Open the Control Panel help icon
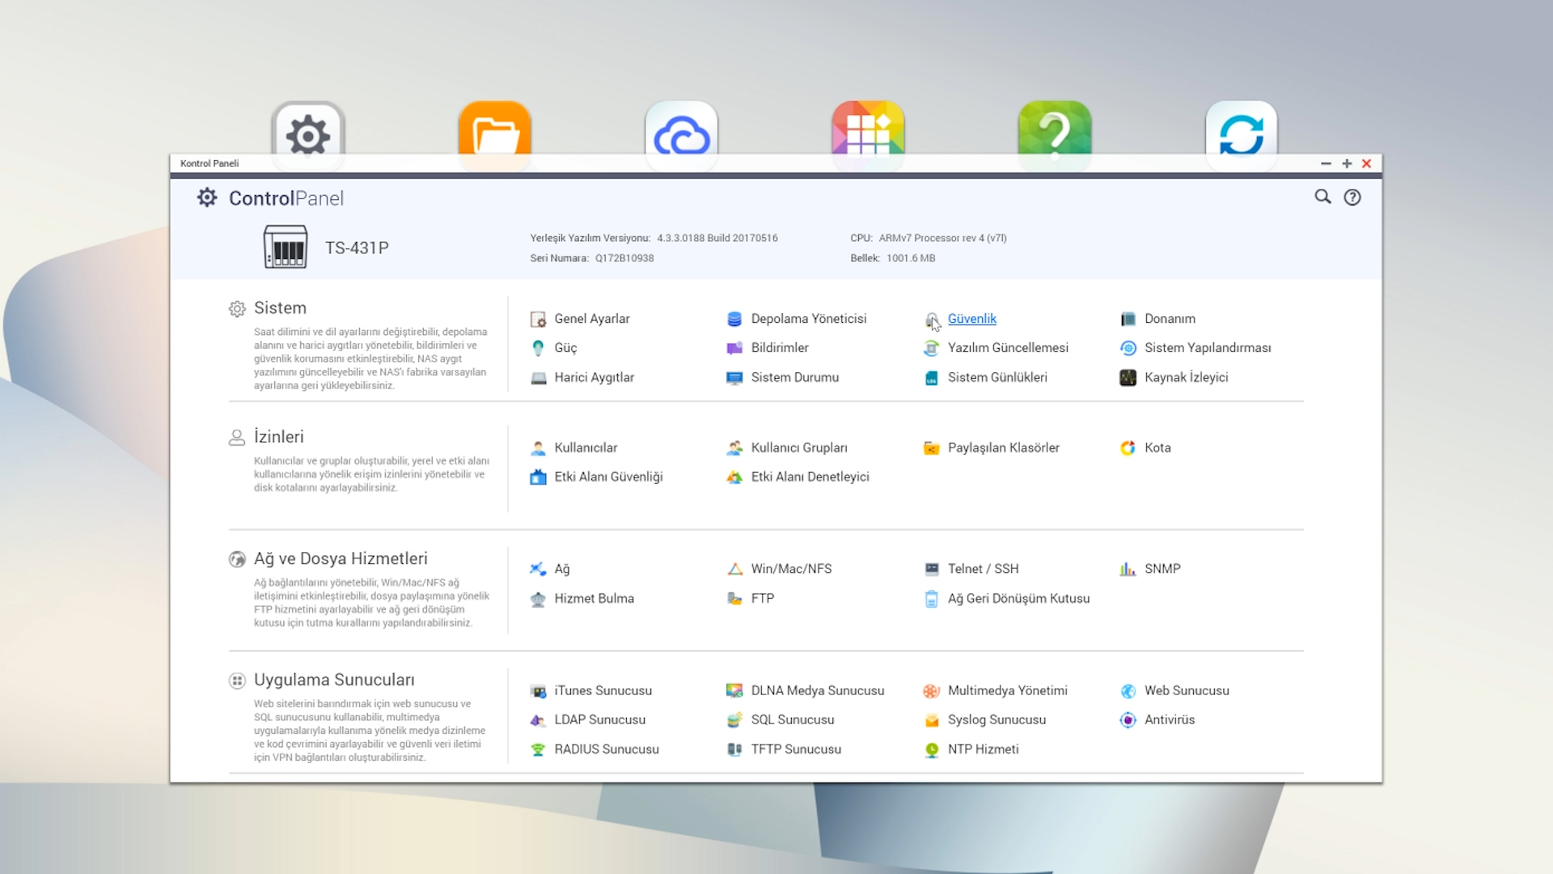Viewport: 1553px width, 874px height. (1352, 197)
